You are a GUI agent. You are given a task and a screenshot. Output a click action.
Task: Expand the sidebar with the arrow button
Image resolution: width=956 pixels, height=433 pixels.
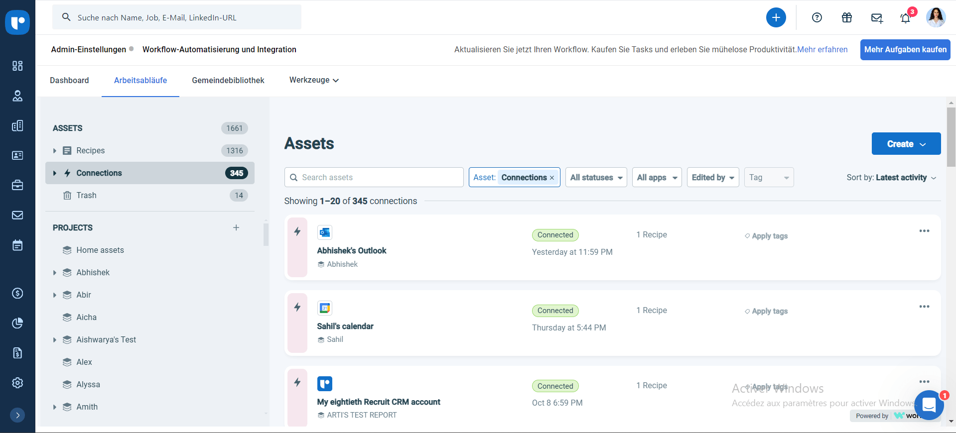click(x=17, y=415)
